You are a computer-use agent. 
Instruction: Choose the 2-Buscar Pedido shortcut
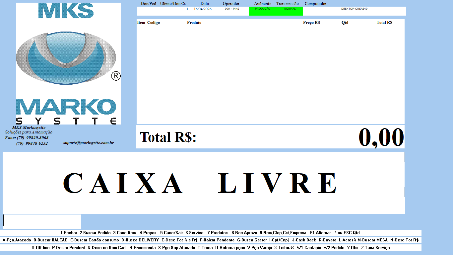click(95, 233)
